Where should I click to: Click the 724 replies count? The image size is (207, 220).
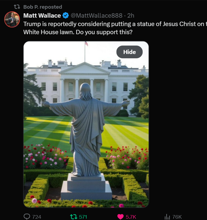point(37,217)
